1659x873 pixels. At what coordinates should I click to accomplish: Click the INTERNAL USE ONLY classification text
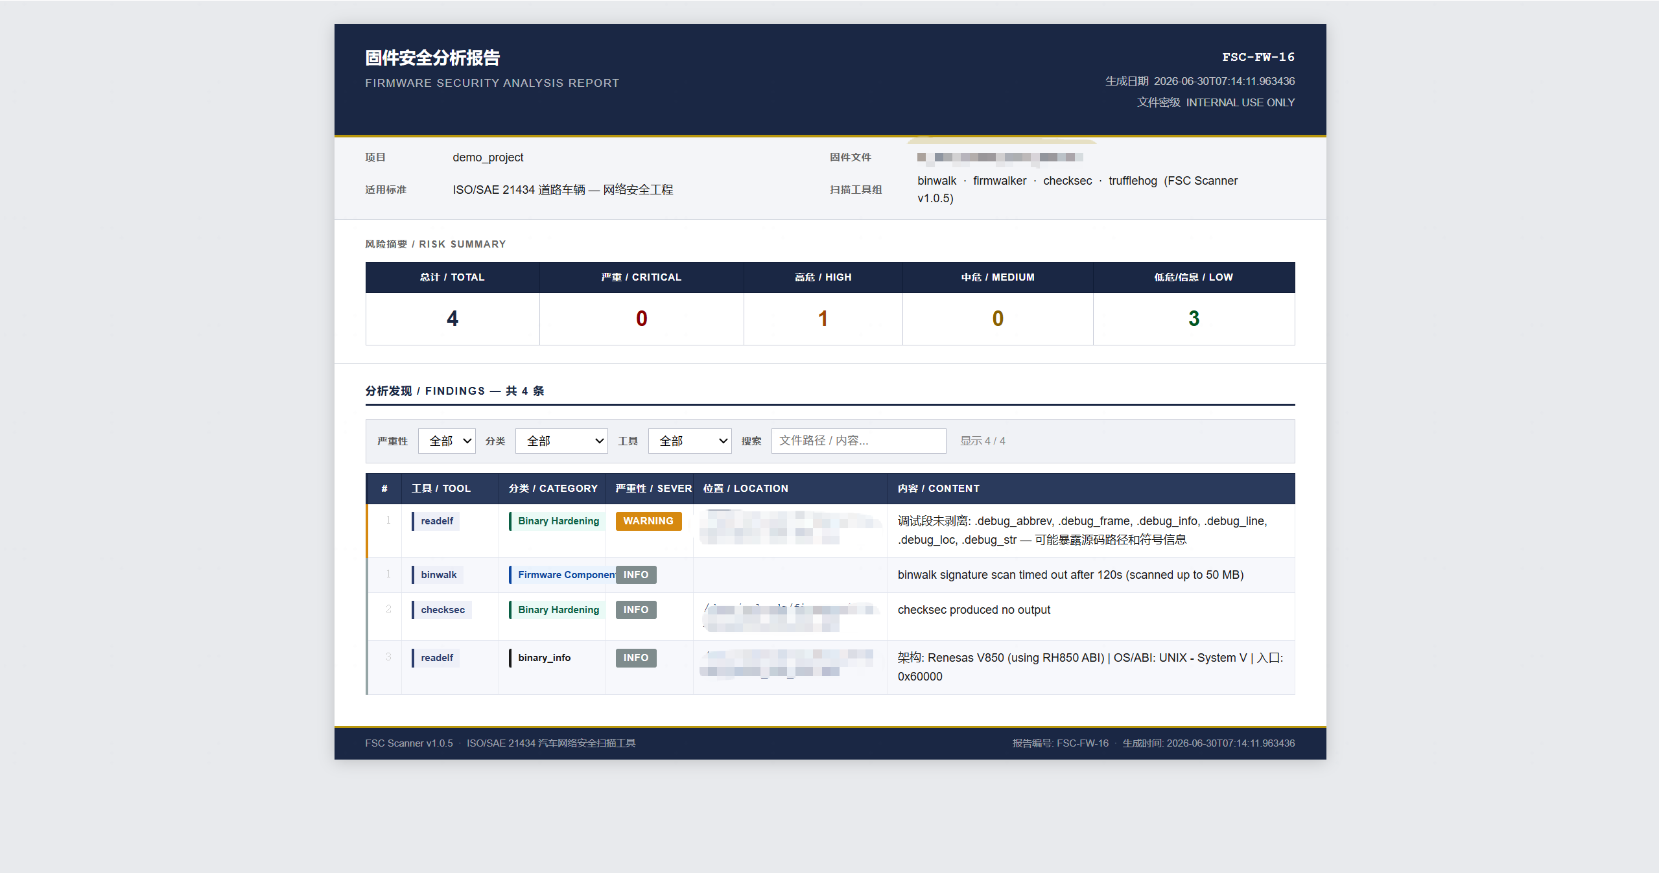coord(1240,102)
